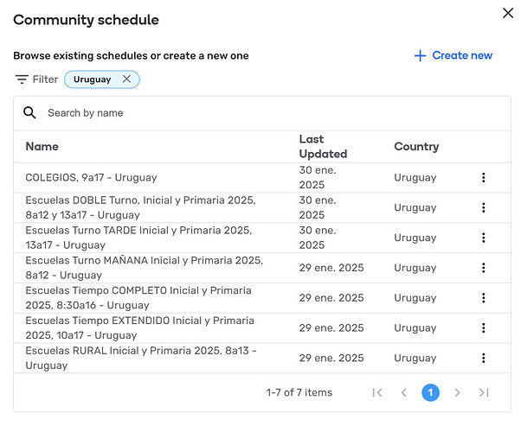Jump to last page of results
521x432 pixels.
click(x=484, y=392)
